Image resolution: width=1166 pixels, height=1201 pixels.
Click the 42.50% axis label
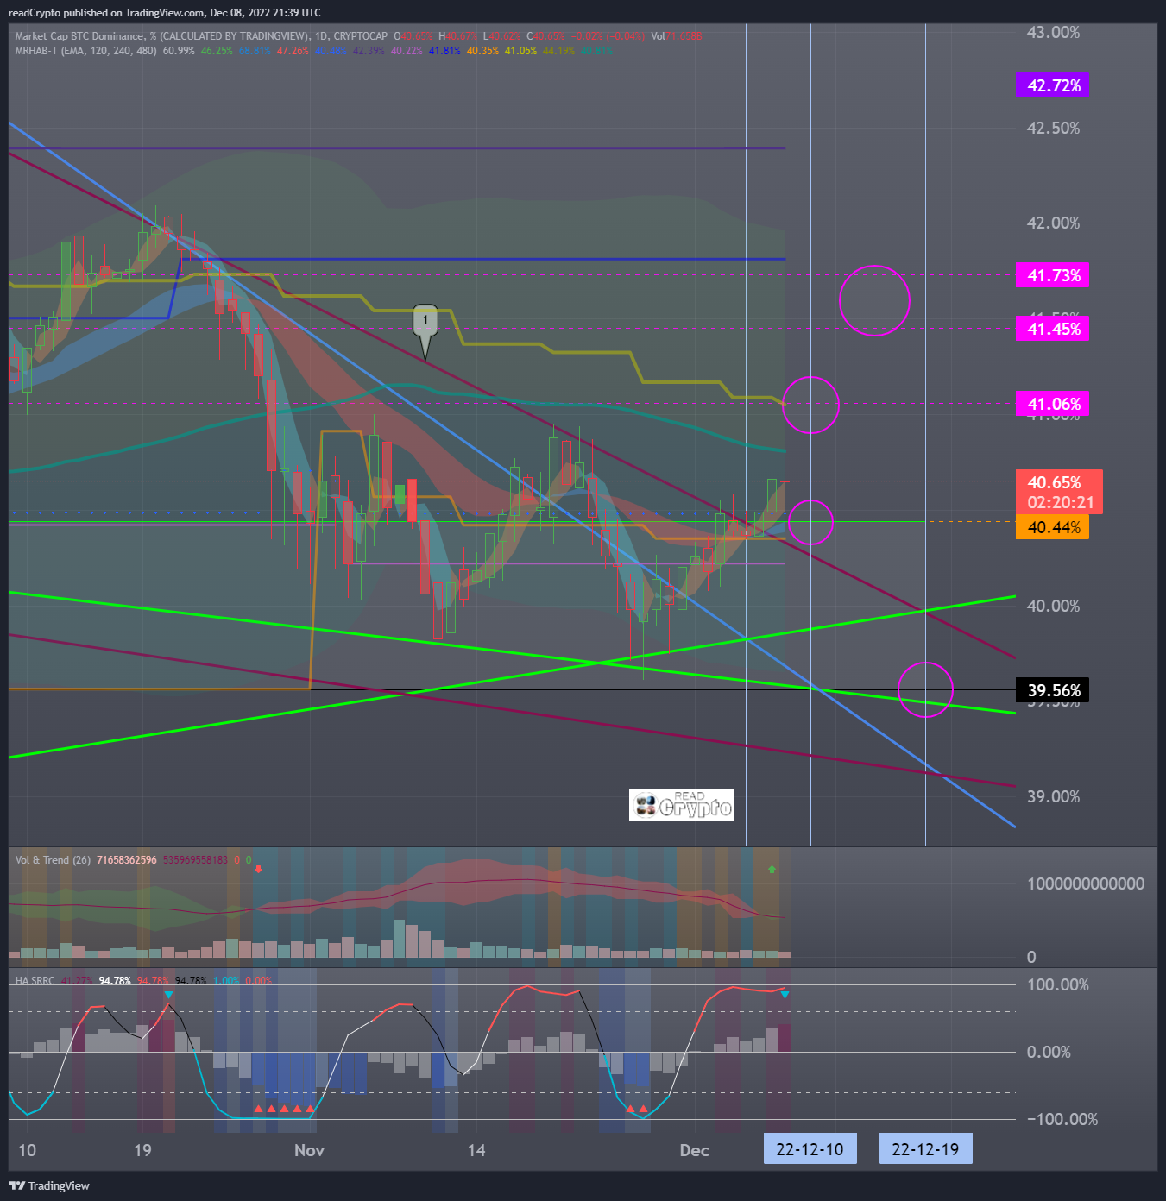(1053, 128)
